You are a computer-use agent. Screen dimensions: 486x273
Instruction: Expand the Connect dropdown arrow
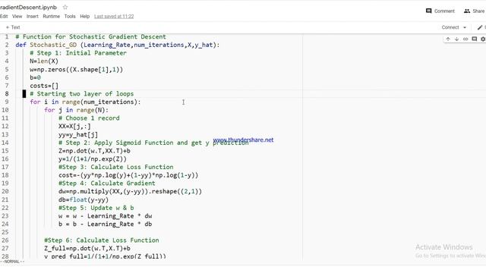[465, 27]
